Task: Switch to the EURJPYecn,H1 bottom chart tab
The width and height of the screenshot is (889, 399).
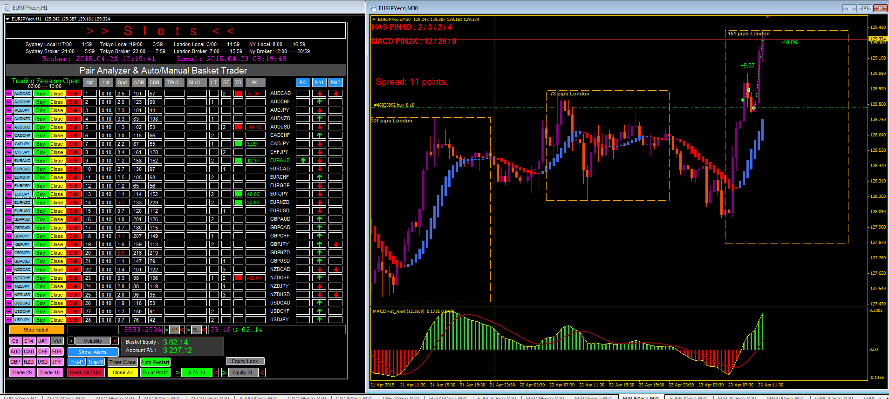Action: 21,397
